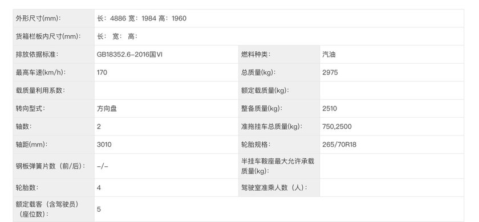The height and width of the screenshot is (222, 479).
Task: Select the 汽油 fuel type value
Action: click(329, 55)
